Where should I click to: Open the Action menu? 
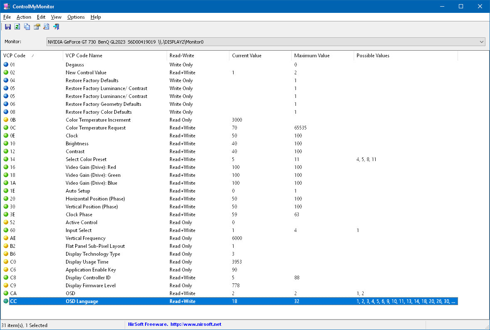click(24, 17)
